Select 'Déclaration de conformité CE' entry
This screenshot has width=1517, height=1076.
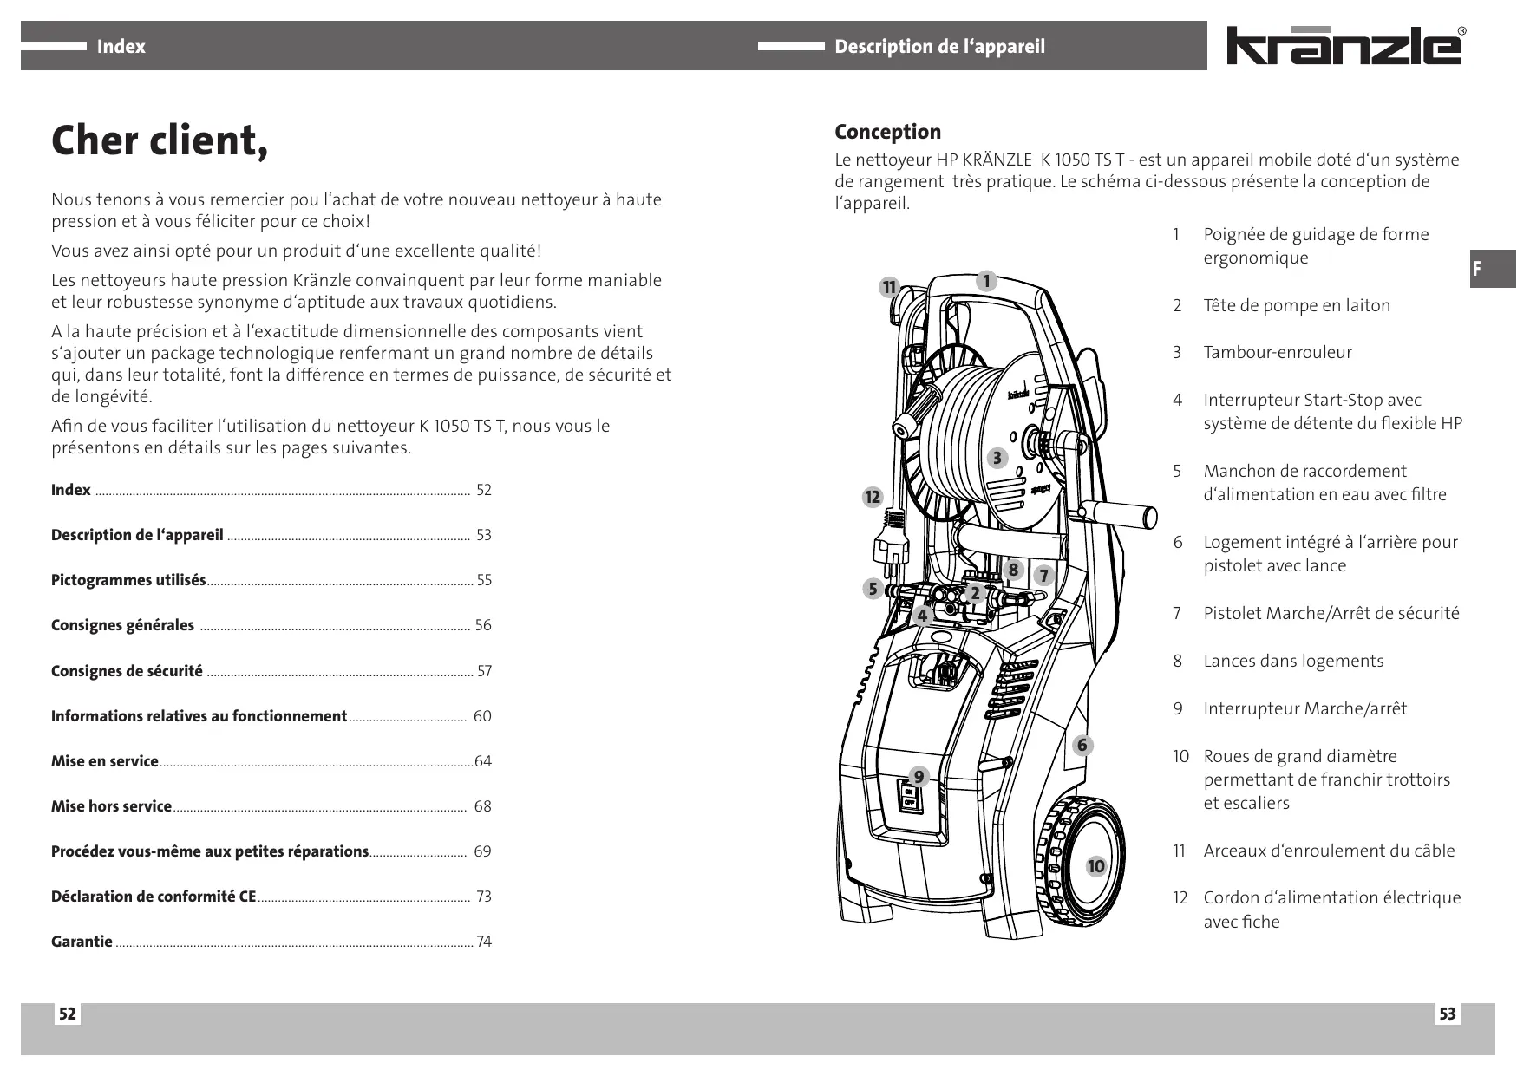154,897
